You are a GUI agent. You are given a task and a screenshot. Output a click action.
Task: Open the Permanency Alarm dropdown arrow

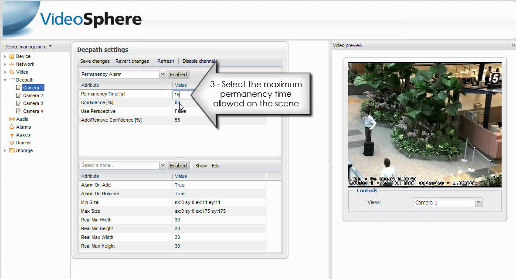coord(163,75)
